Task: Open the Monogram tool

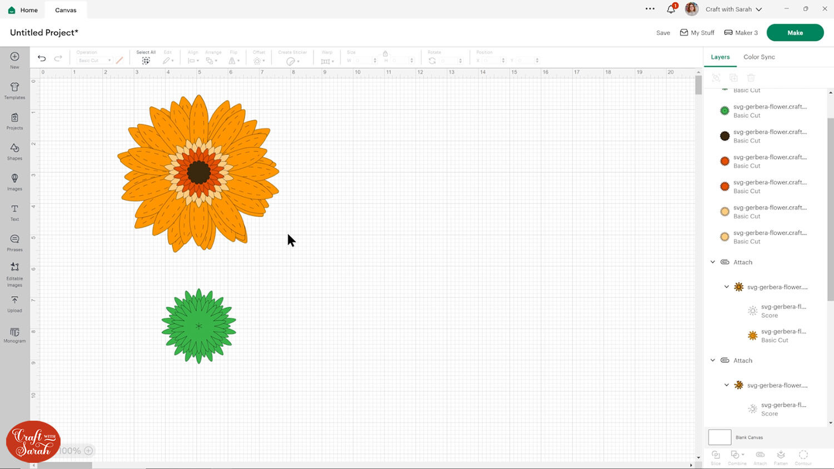Action: click(14, 333)
